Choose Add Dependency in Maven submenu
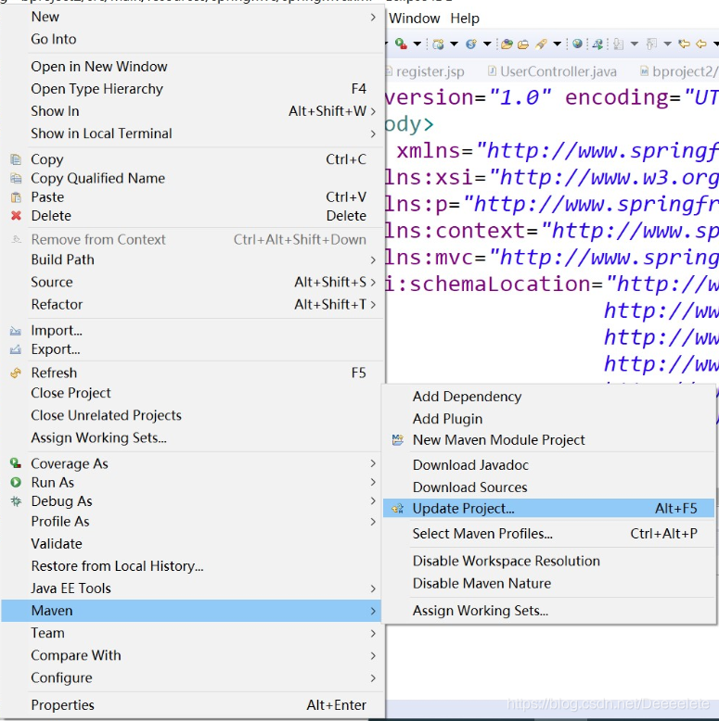 [548, 397]
